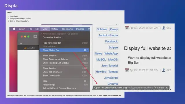Image resolution: width=185 pixels, height=104 pixels.
Task: Open the Bookmarks menu
Action: pyautogui.click(x=67, y=29)
